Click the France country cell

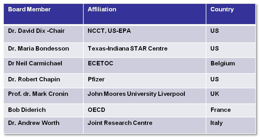tap(221, 110)
